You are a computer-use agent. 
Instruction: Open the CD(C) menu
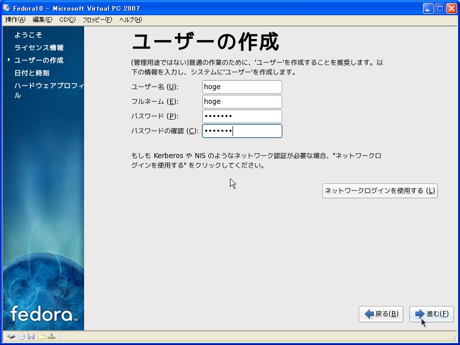click(x=67, y=20)
